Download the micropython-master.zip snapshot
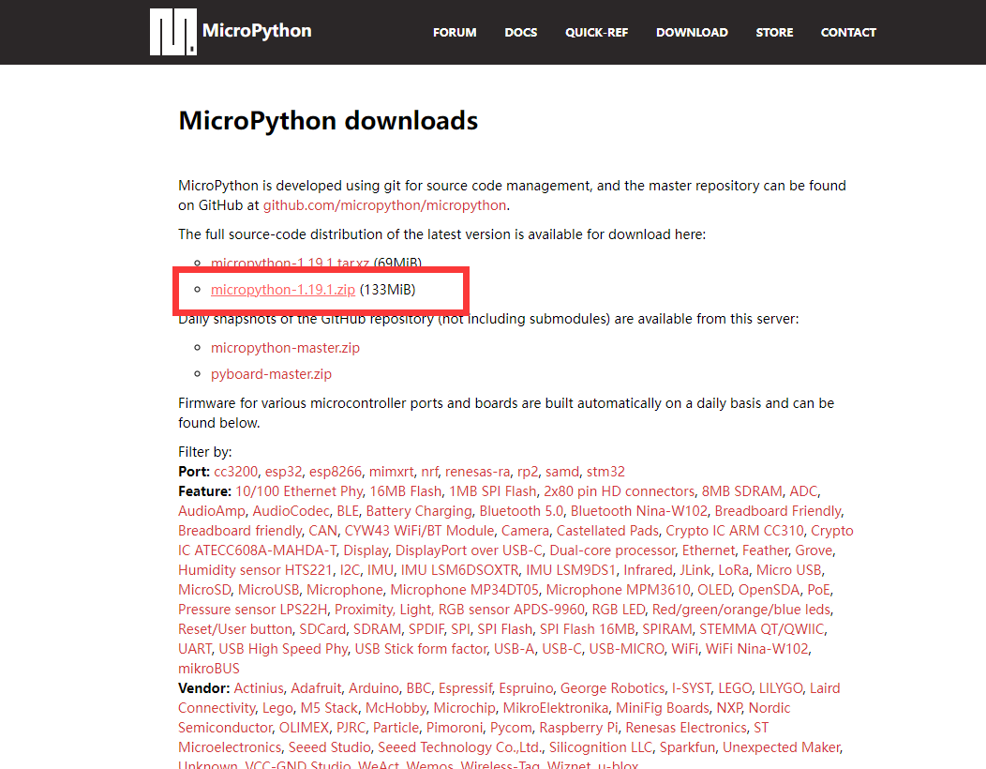Screen dimensions: 986x769 (x=285, y=347)
